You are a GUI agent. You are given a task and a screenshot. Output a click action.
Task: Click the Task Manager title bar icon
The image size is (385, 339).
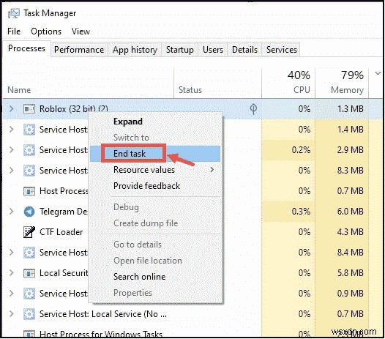tap(13, 13)
